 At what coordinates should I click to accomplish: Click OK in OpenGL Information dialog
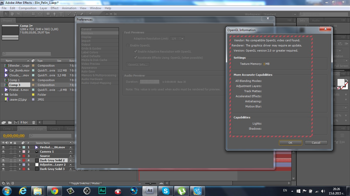(290, 143)
